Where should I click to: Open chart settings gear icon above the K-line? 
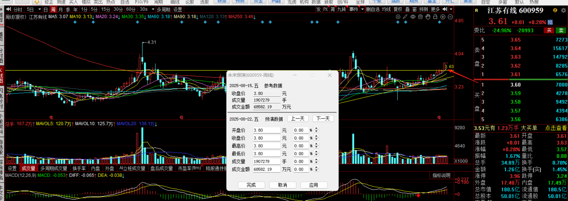398,17
